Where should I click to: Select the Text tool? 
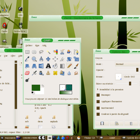pos(48,66)
